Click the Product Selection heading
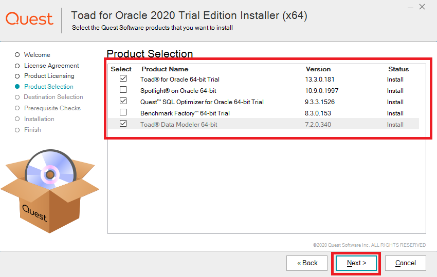This screenshot has height=277, width=437. [x=150, y=54]
